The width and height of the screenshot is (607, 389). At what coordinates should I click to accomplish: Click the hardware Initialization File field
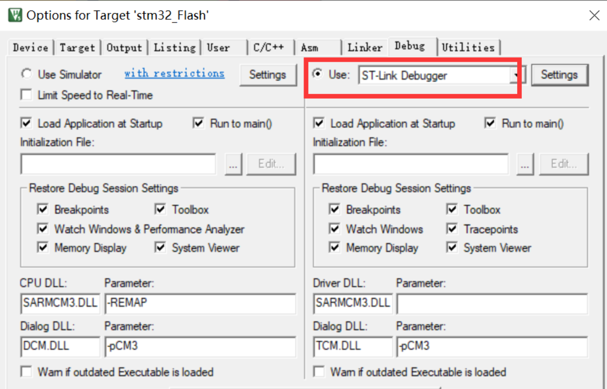click(x=411, y=164)
